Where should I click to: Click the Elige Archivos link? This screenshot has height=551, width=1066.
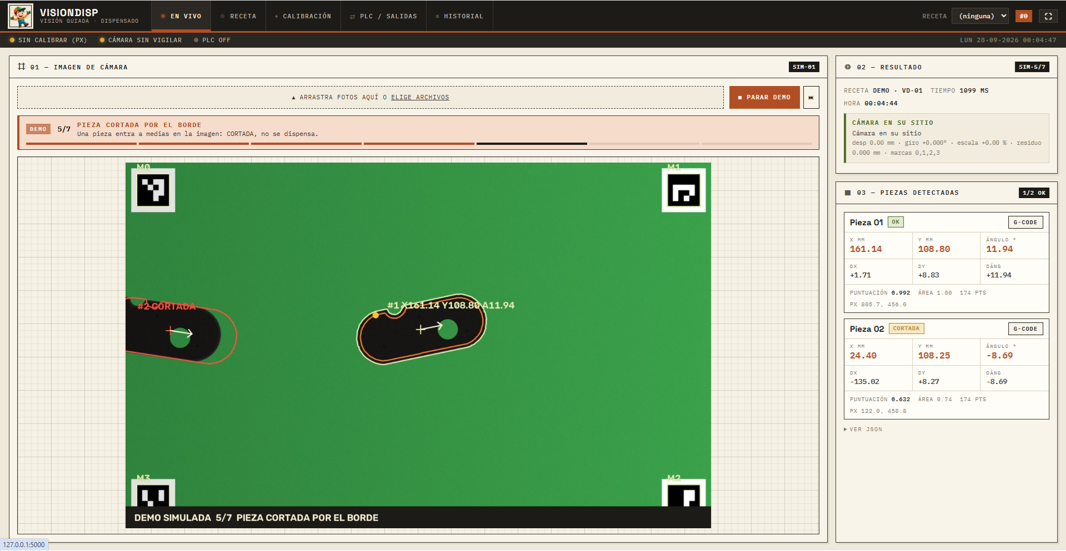[420, 97]
